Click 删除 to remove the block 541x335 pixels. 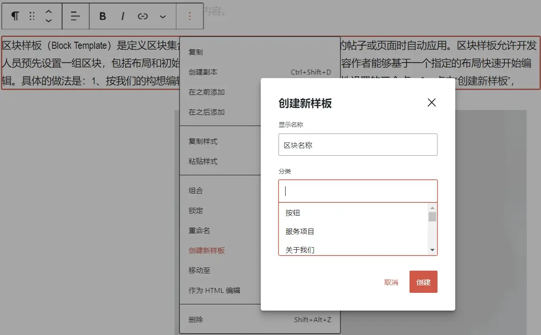[x=195, y=319]
